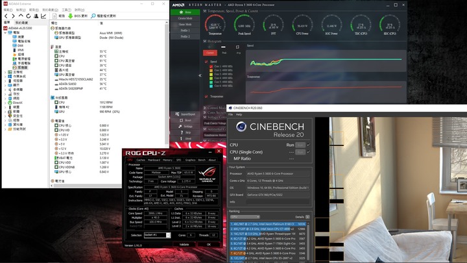Click ROG Republic of Gamers logo in CPU-Z

pos(208,173)
